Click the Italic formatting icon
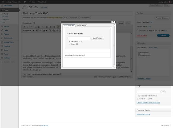173x128 pixels. 28,27
